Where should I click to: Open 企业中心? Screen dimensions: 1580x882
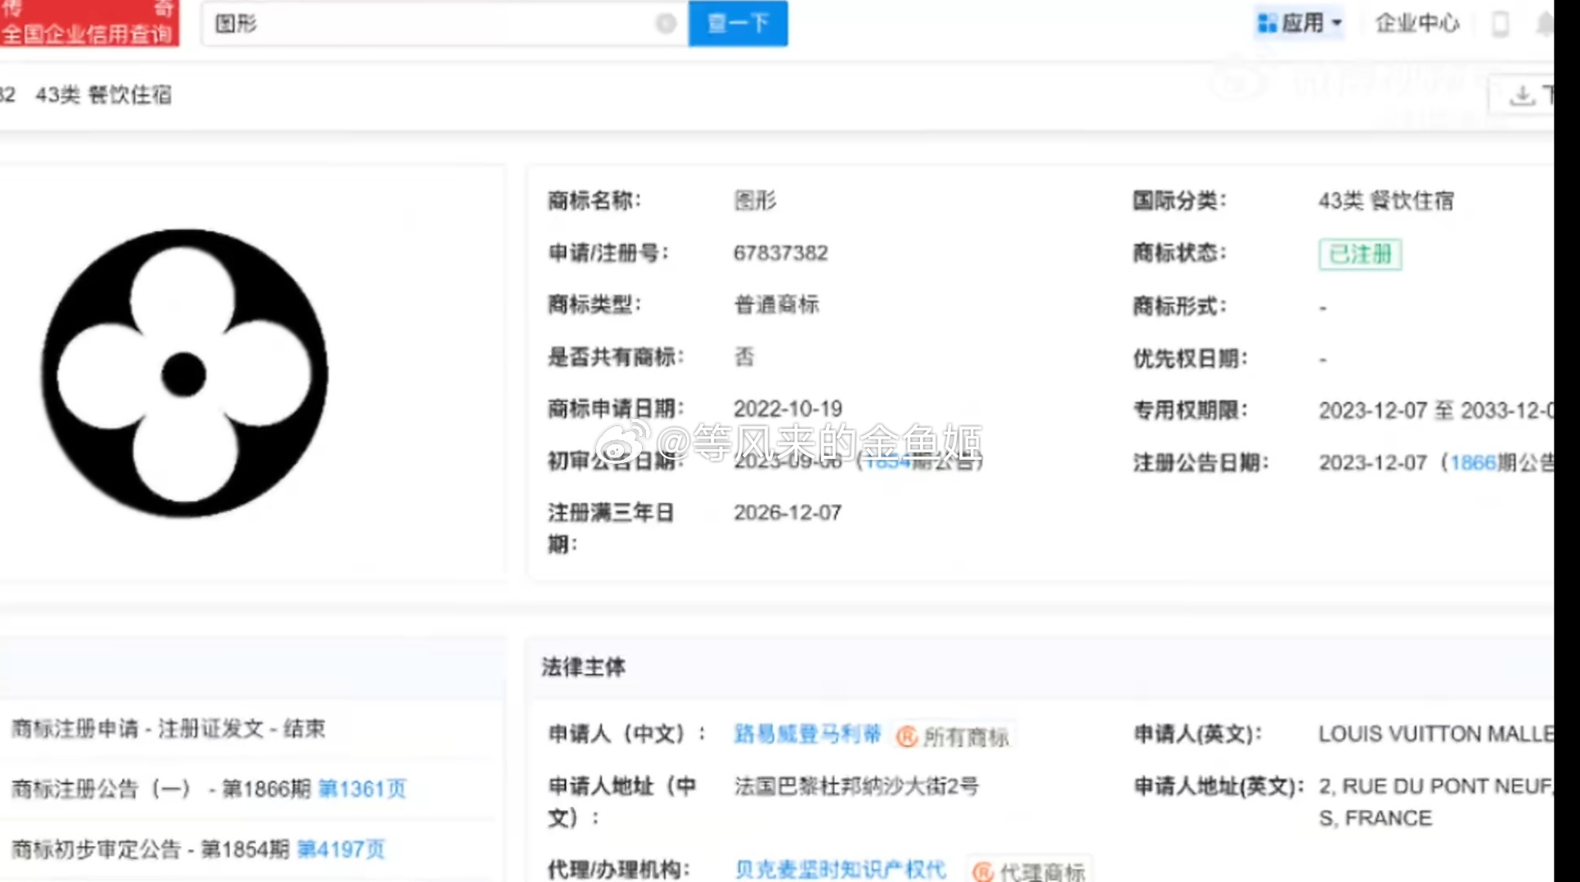pyautogui.click(x=1417, y=23)
